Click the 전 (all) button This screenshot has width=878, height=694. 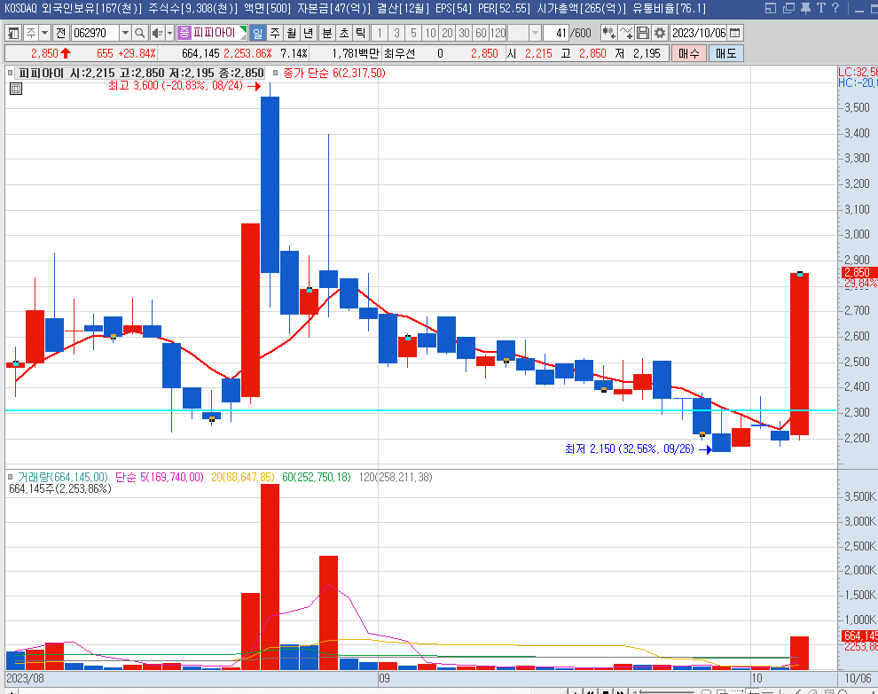point(60,33)
